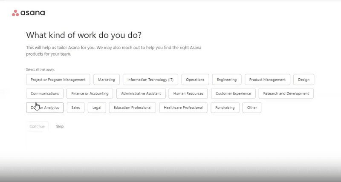This screenshot has width=341, height=182.
Task: Toggle the Marketing work type
Action: [x=106, y=80]
